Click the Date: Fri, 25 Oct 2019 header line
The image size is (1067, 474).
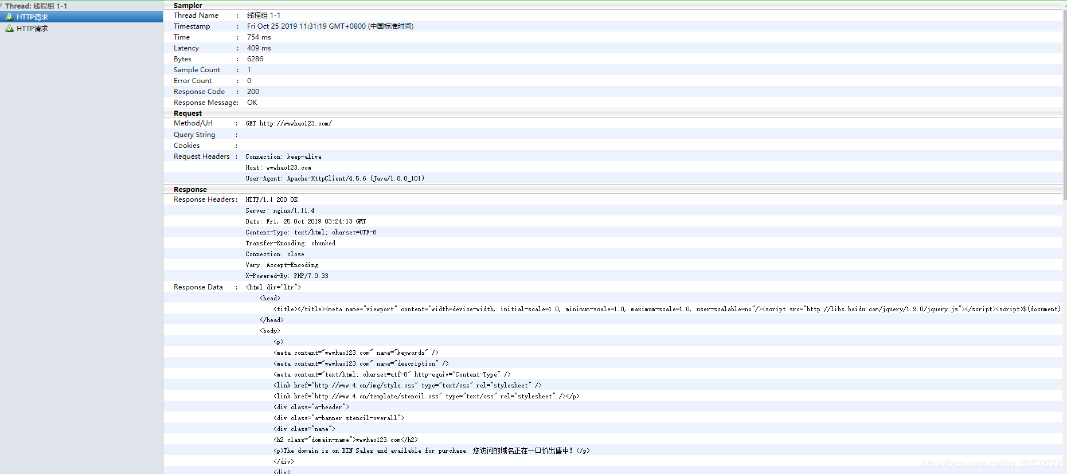click(306, 221)
